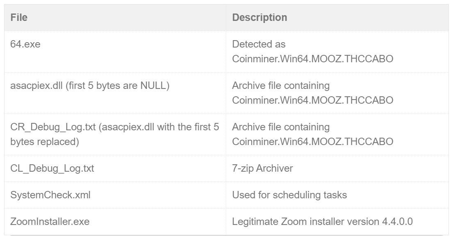The image size is (453, 236).
Task: Select the "7-zip Archiver" description
Action: coord(262,168)
